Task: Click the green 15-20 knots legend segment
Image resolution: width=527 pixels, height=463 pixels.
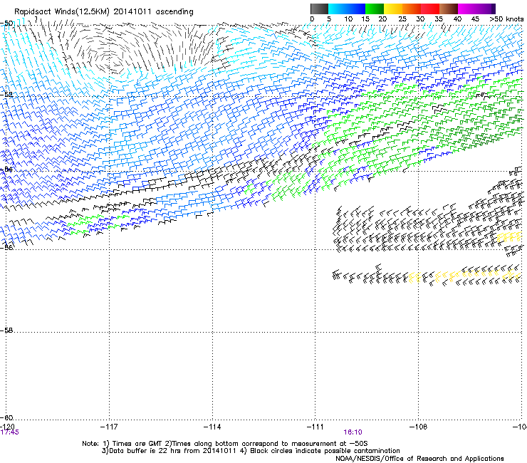Action: click(375, 9)
